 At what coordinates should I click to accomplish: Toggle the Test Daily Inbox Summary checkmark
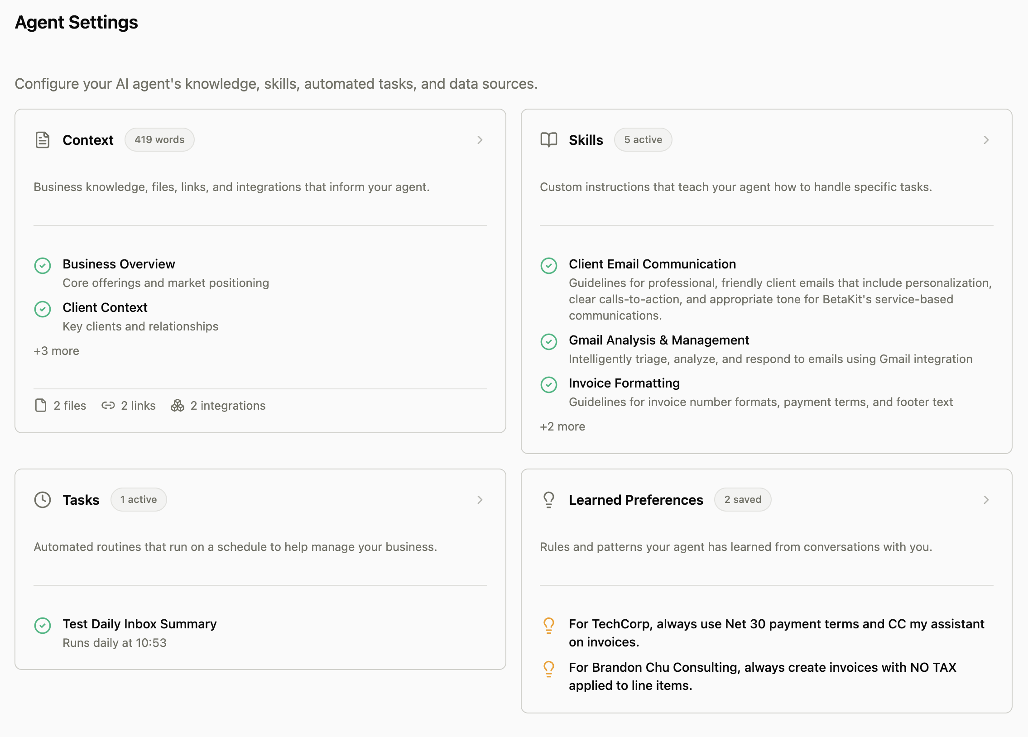42,626
